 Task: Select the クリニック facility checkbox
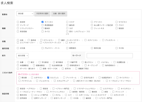113,92
